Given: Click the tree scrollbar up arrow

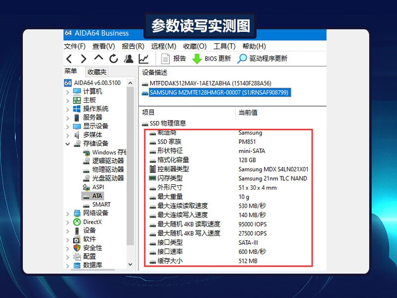Looking at the screenshot, I should tap(130, 83).
